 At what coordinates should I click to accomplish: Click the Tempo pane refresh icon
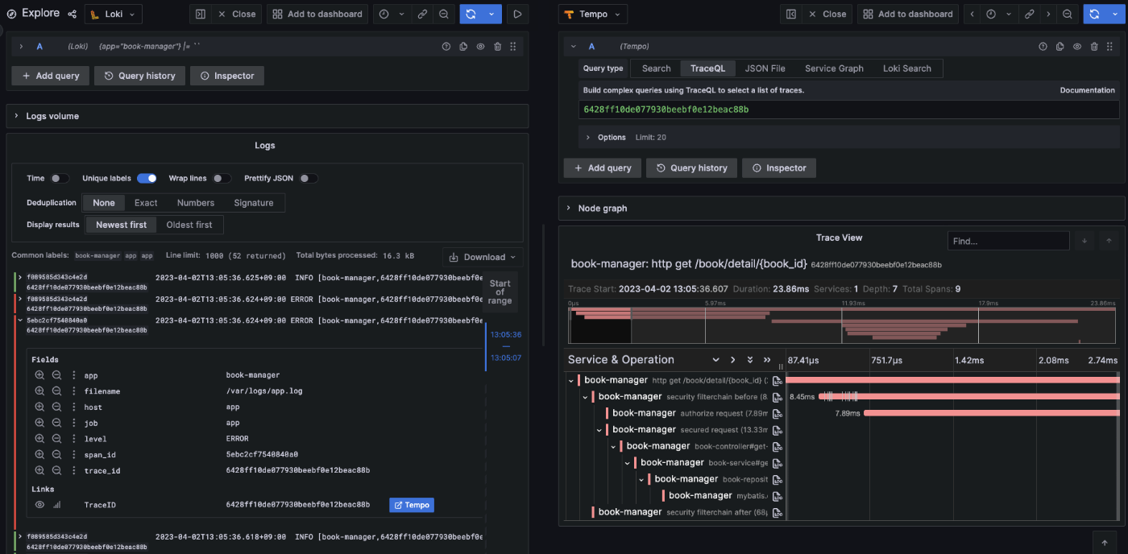(1093, 14)
